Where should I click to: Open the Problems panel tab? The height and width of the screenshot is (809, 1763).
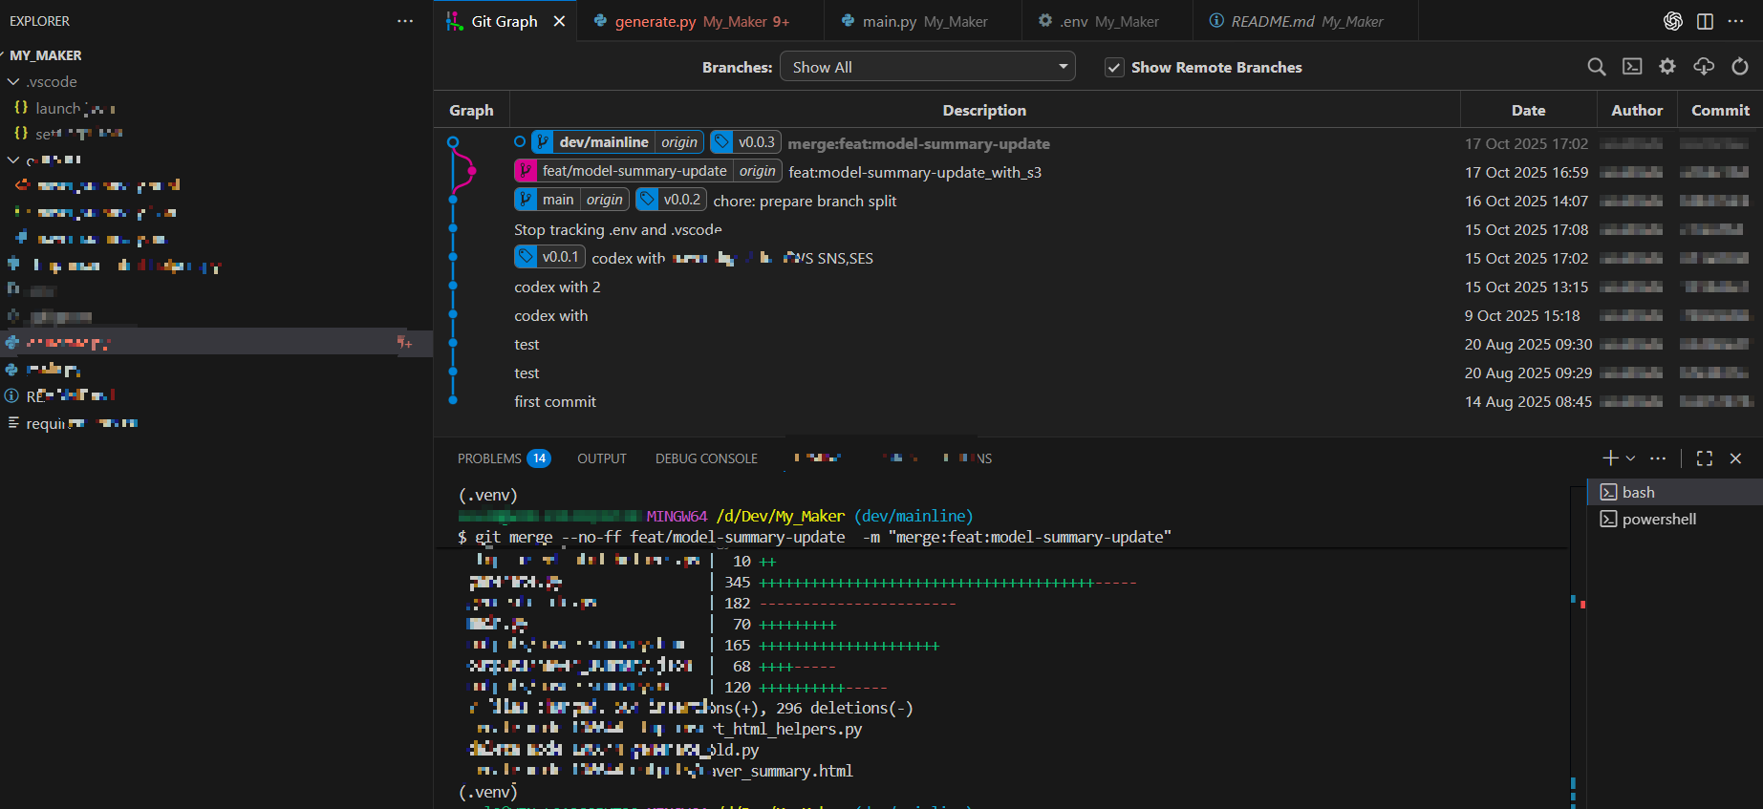click(x=504, y=458)
